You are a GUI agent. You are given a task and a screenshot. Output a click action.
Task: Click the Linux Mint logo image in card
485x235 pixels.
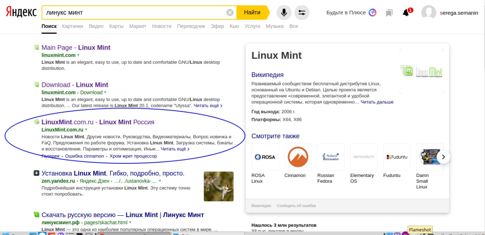pos(421,71)
